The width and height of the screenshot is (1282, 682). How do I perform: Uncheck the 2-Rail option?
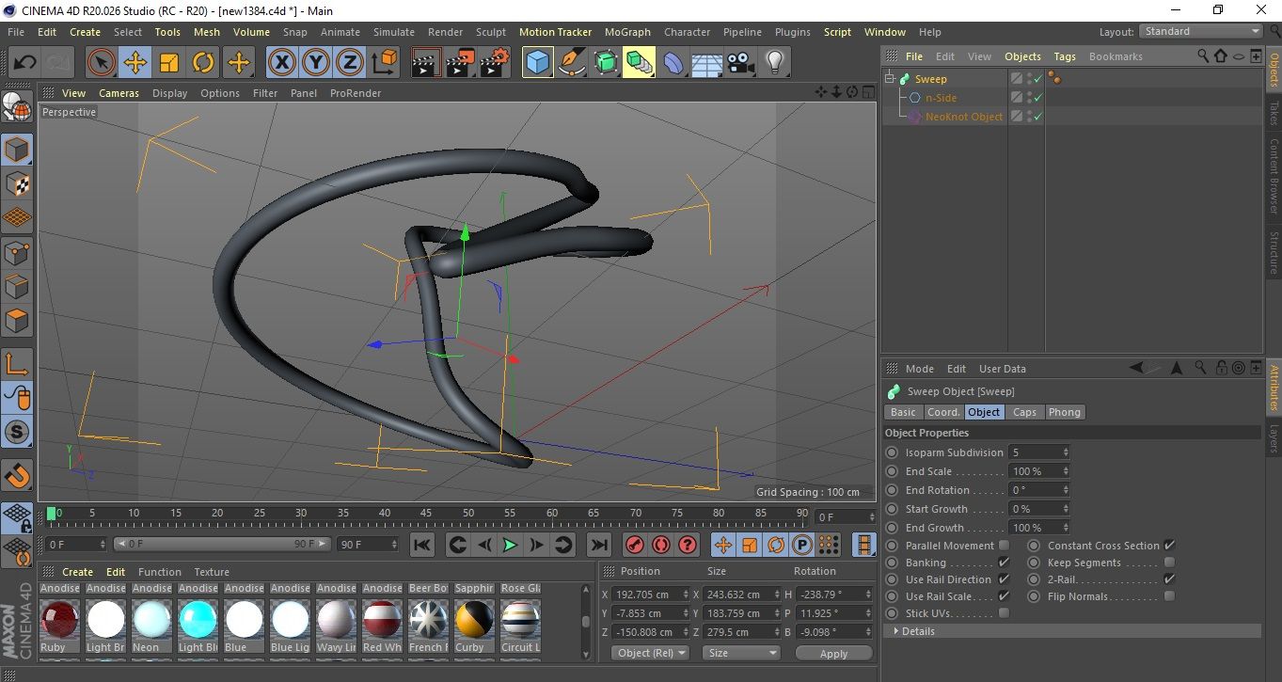click(1169, 579)
